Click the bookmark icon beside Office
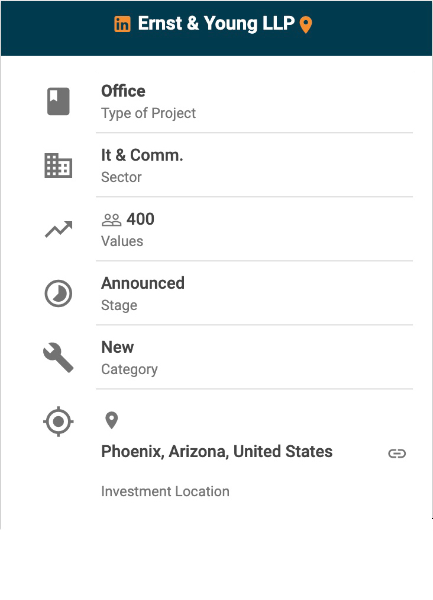Screen dimensions: 433x600 pyautogui.click(x=59, y=101)
